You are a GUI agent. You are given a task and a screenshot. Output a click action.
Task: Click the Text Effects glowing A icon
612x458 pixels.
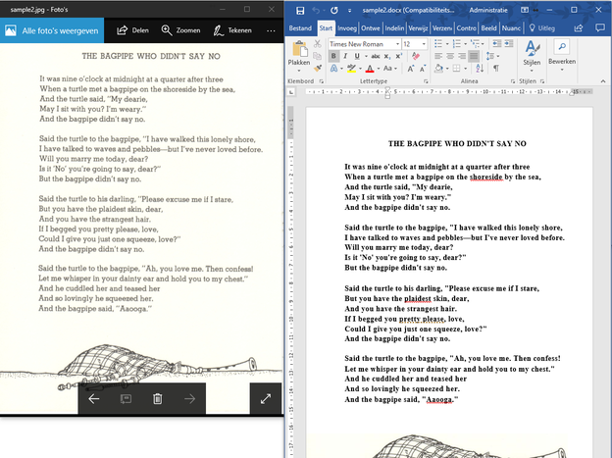tap(333, 69)
